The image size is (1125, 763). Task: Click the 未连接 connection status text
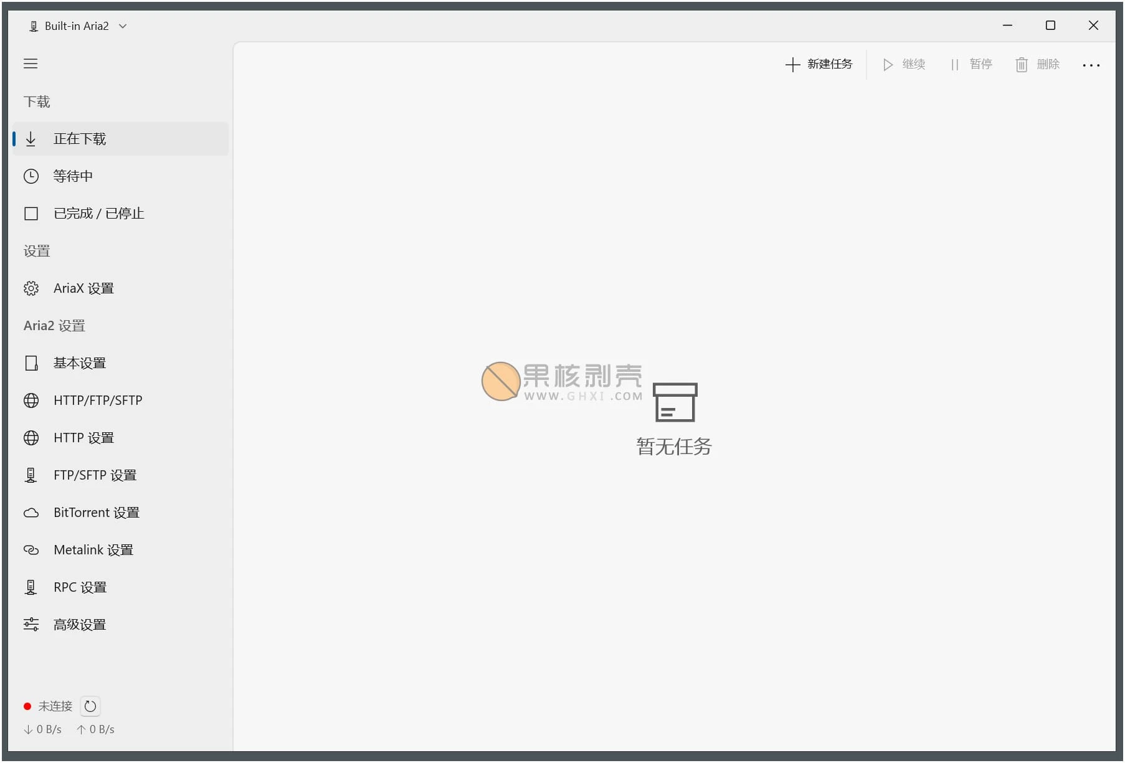(55, 706)
